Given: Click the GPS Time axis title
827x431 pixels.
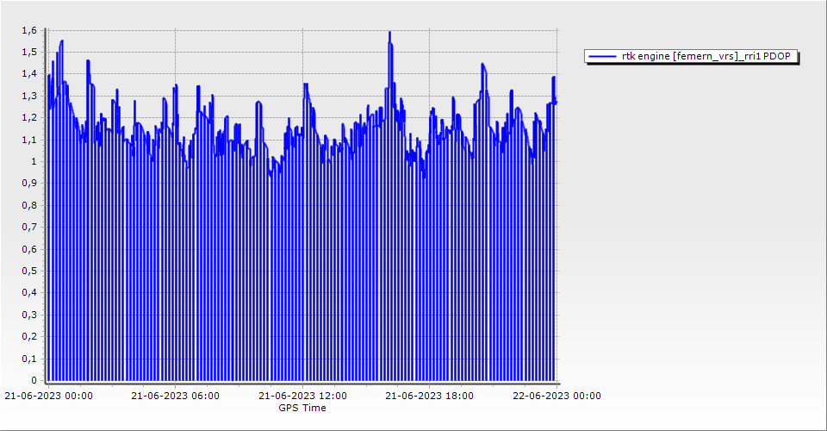Looking at the screenshot, I should click(302, 408).
